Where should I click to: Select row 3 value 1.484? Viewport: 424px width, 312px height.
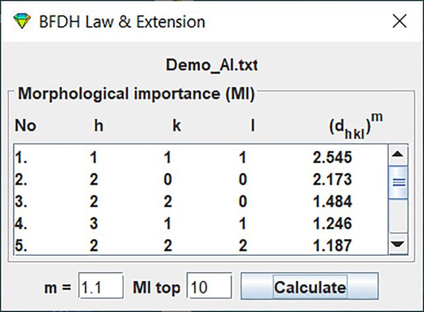tap(333, 201)
